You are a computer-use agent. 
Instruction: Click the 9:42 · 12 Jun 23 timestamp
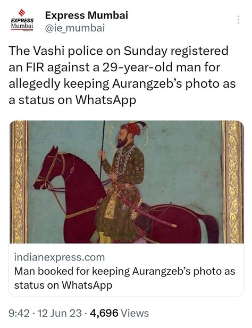pos(45,313)
